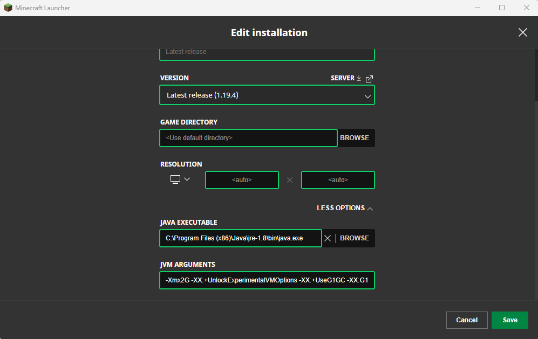
Task: Cancel the installation edits
Action: [467, 320]
